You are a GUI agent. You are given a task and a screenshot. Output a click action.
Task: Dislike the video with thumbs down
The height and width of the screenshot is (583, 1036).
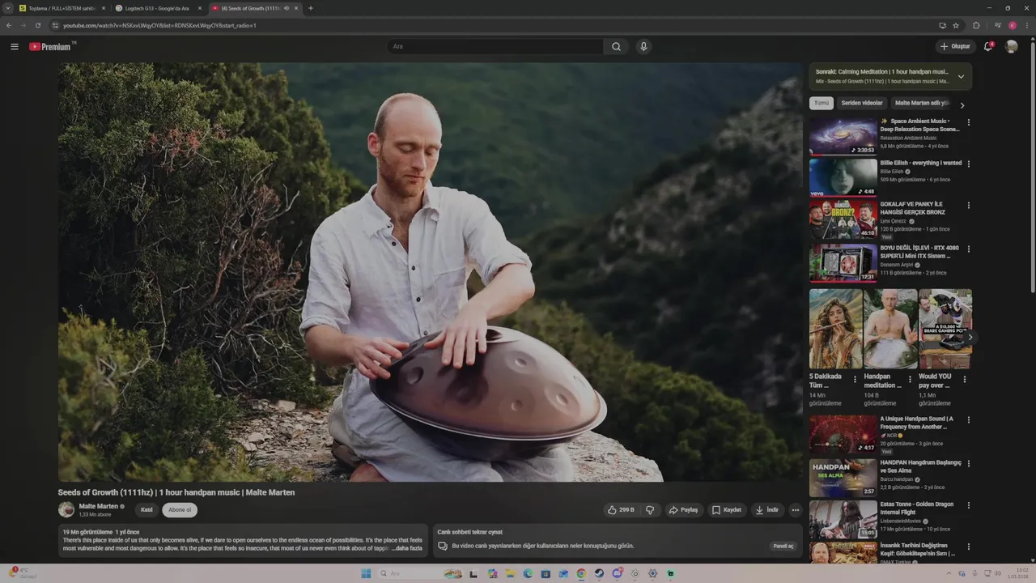(x=649, y=510)
